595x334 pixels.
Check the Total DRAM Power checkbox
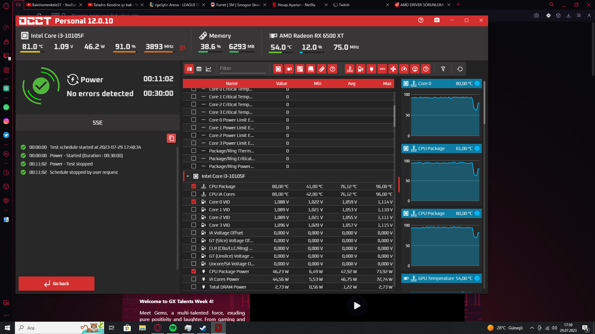click(194, 287)
